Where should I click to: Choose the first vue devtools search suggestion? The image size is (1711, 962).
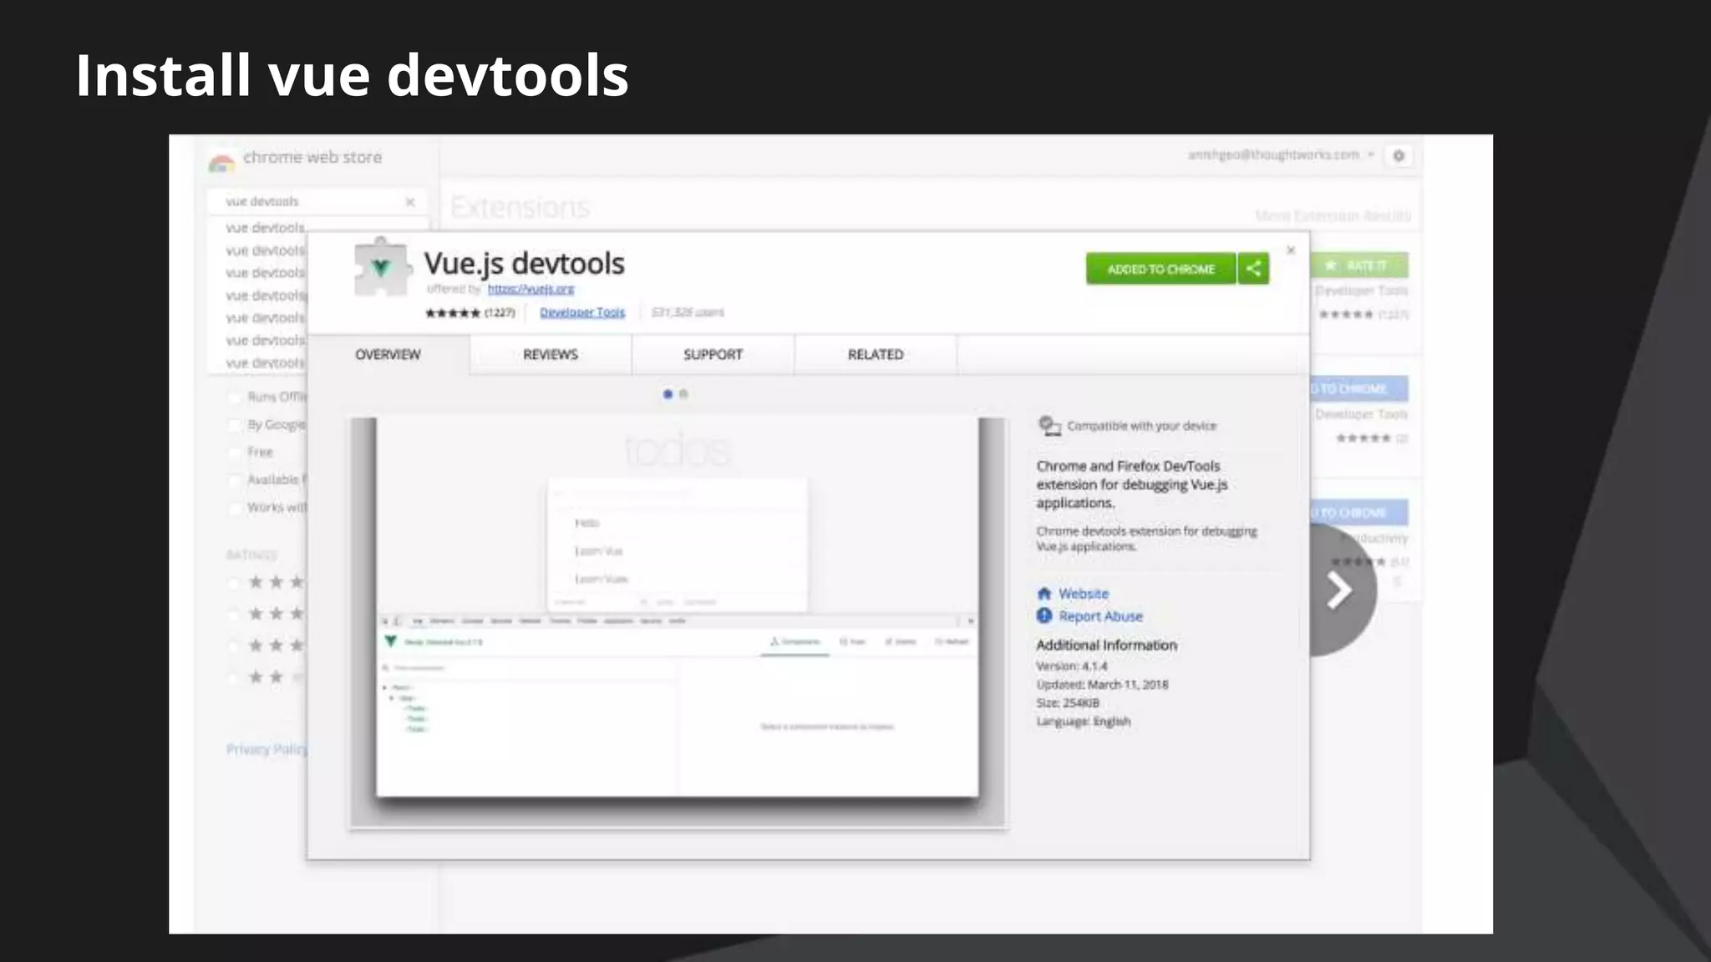266,227
